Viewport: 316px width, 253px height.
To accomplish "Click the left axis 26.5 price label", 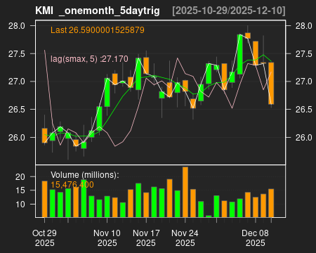I will [x=17, y=110].
